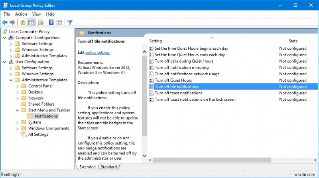319x178 pixels.
Task: Select 'Set the time Quiet Hours begins each day'
Action: 191,48
